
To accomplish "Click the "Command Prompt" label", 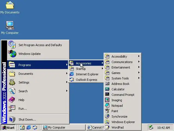I will pyautogui.click(x=123, y=95).
